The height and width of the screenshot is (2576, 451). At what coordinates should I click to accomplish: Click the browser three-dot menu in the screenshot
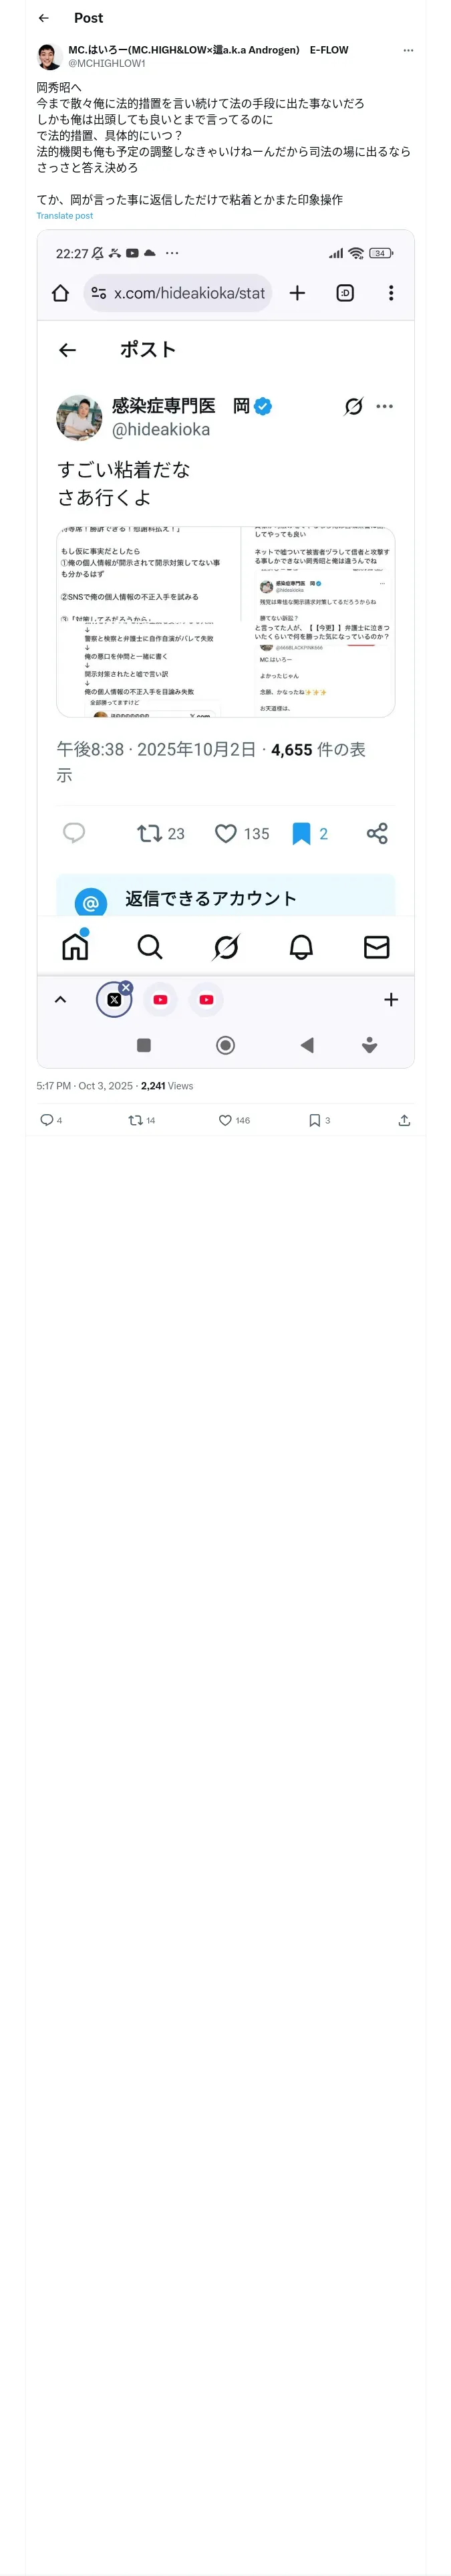coord(391,293)
